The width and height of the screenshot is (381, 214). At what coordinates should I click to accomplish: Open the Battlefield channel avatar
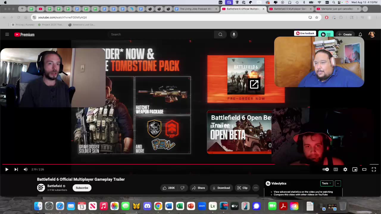tap(41, 188)
